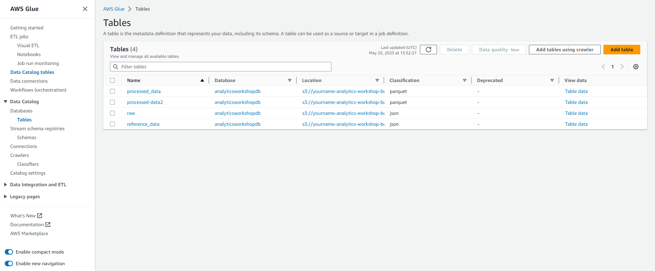
Task: Click page number 1
Action: [613, 67]
